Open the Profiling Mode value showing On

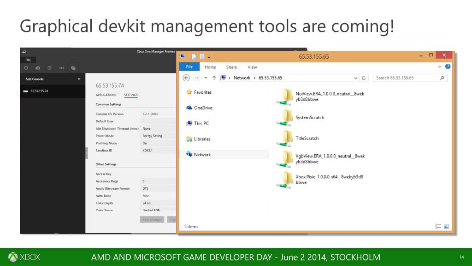[x=158, y=143]
